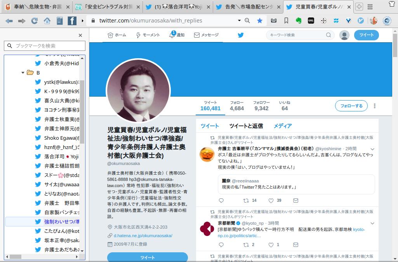Click the フォローする button
The width and height of the screenshot is (398, 262).
click(351, 106)
